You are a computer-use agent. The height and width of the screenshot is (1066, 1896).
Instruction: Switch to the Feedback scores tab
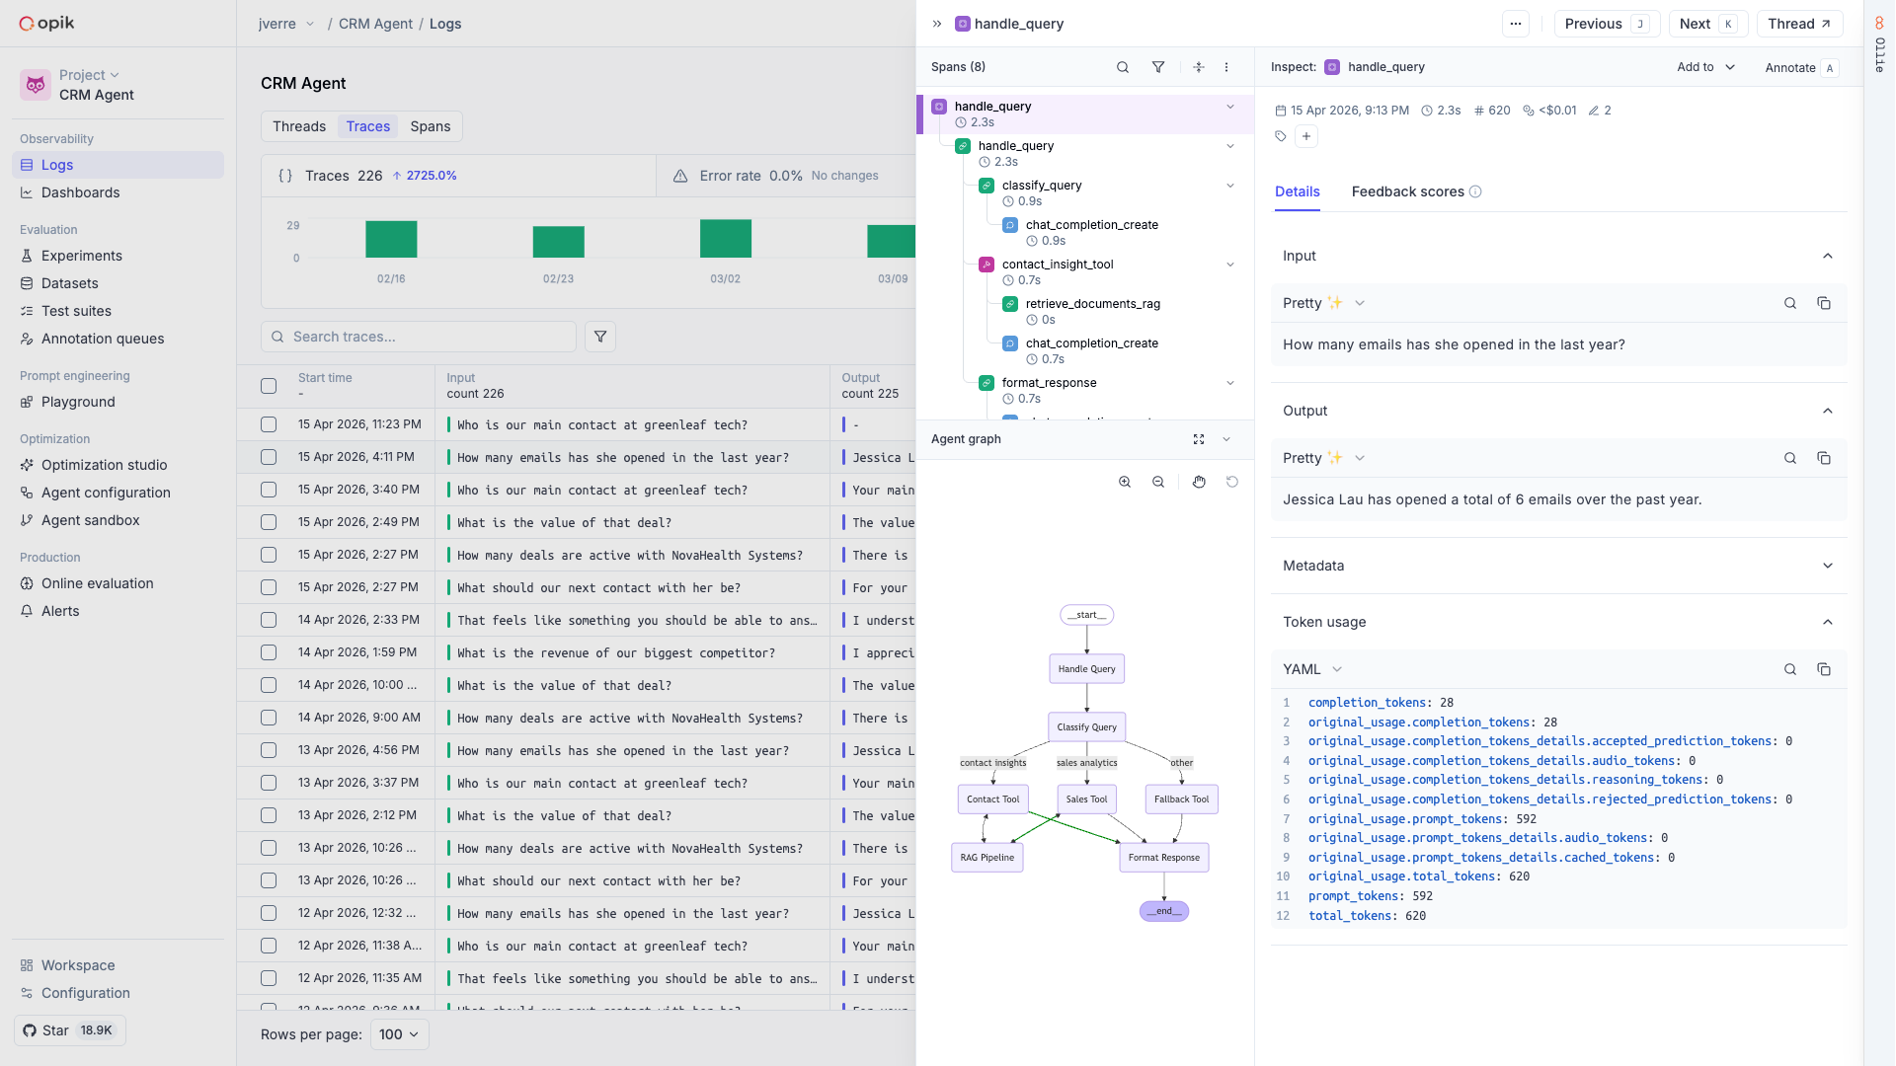[1406, 191]
